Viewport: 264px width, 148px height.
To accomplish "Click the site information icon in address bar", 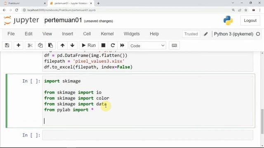I will [24, 10].
